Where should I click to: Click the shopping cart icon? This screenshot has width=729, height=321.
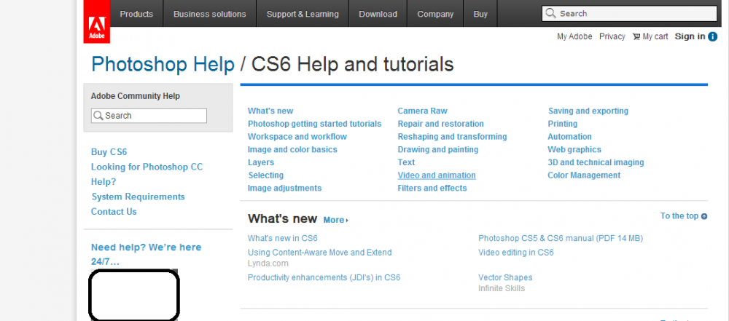pyautogui.click(x=636, y=36)
